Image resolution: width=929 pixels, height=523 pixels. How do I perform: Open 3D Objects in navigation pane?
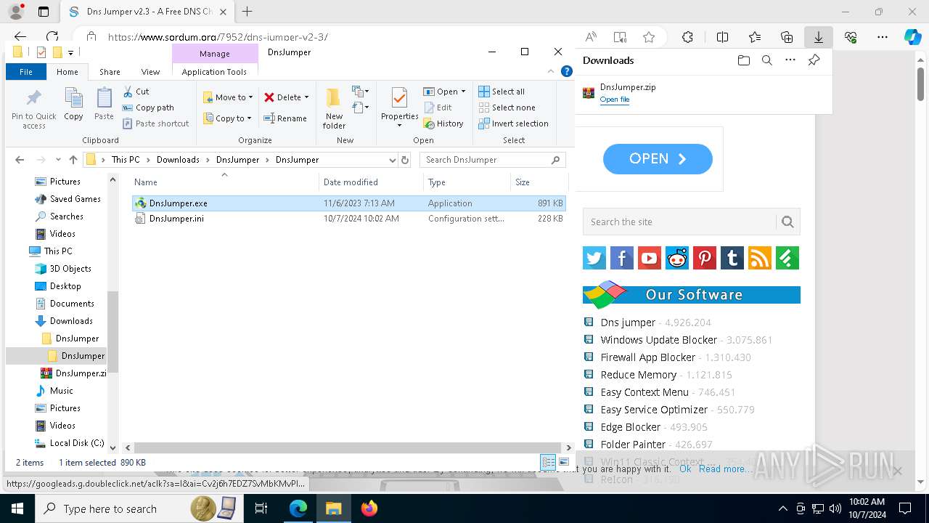[70, 269]
